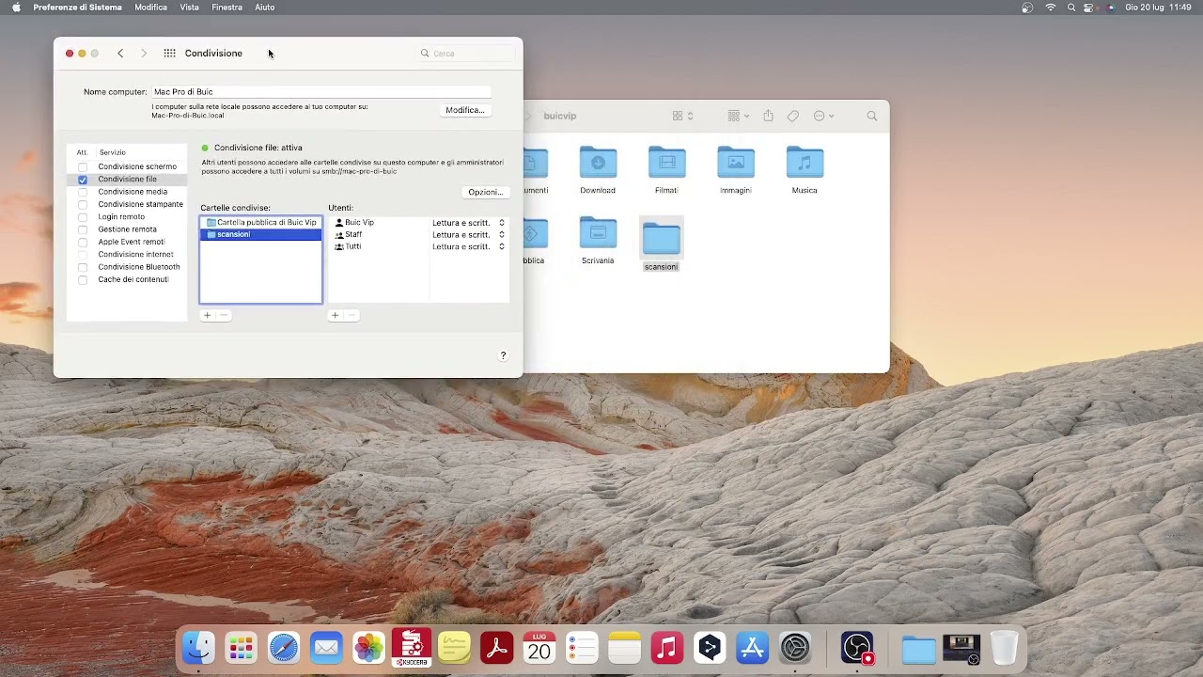Enable the Condivisione Bluetooth checkbox
Viewport: 1203px width, 677px height.
click(x=83, y=267)
